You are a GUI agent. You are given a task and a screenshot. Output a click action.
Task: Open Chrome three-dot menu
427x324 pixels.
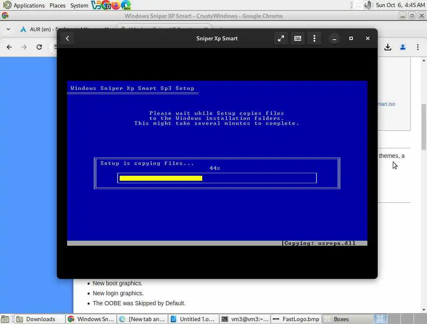(x=418, y=47)
